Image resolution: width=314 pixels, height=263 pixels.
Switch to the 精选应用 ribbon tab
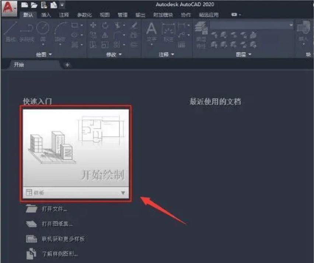[x=209, y=15]
